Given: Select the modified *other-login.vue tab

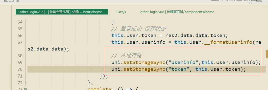Looking at the screenshot, I should pyautogui.click(x=62, y=12).
